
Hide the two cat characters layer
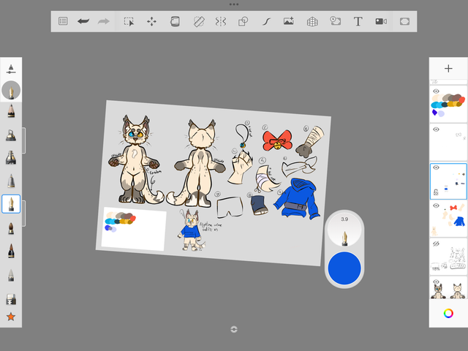(436, 282)
